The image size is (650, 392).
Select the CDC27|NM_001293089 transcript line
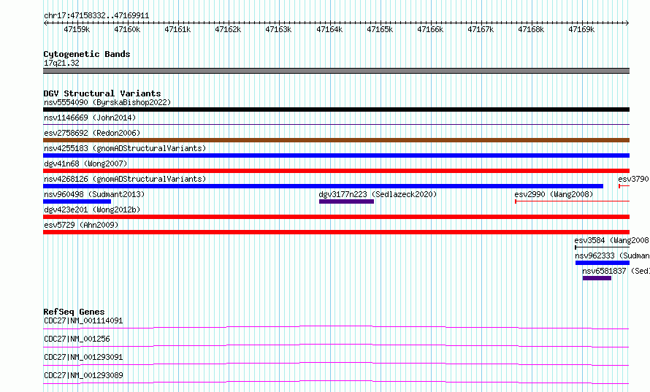[336, 382]
